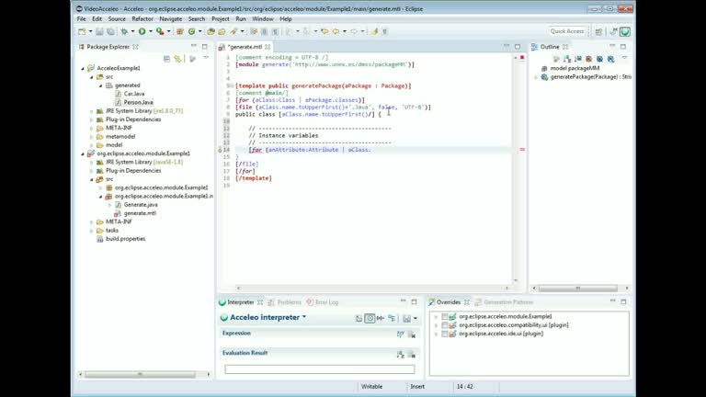Click the Save toolbar icon
This screenshot has width=706, height=397.
tap(99, 31)
